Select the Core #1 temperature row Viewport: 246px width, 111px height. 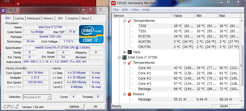click(x=189, y=73)
